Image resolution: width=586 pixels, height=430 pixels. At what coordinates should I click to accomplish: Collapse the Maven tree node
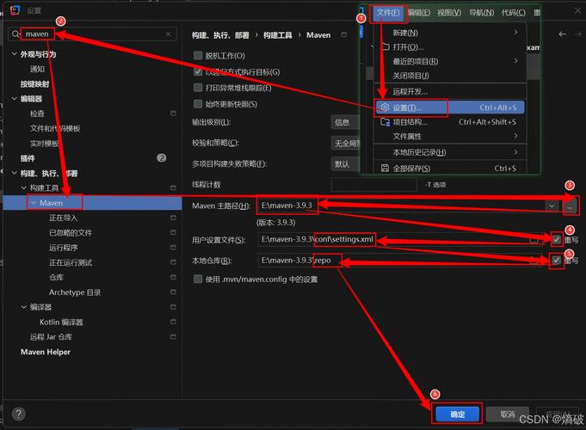[34, 203]
